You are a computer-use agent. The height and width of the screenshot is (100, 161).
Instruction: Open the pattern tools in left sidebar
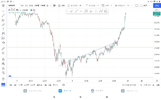click(3, 33)
